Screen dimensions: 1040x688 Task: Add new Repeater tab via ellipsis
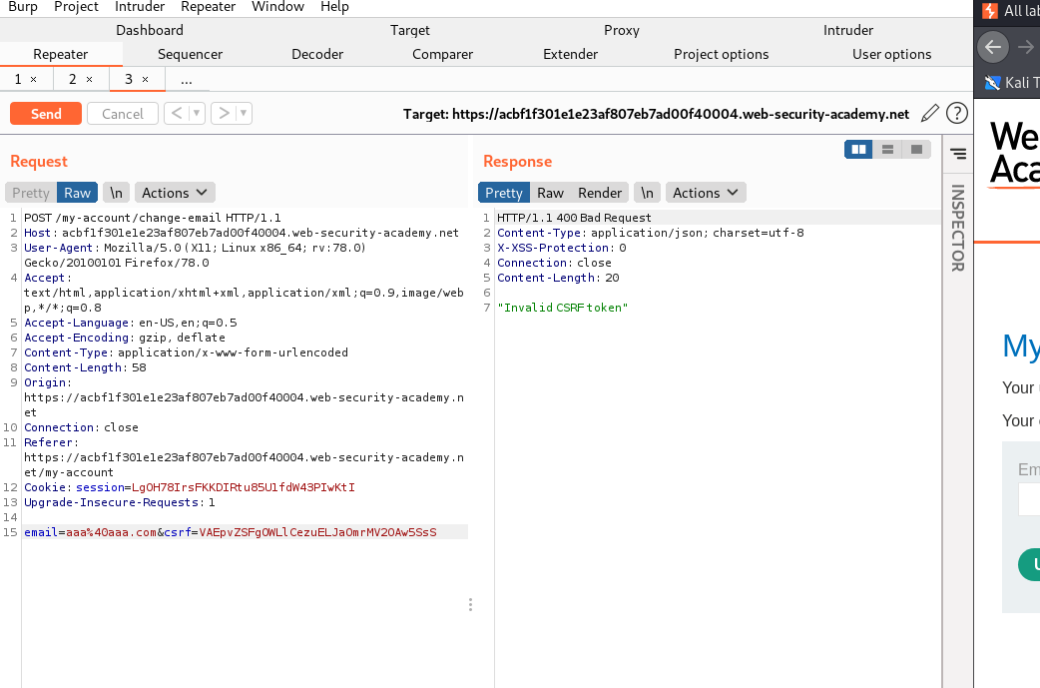click(187, 80)
